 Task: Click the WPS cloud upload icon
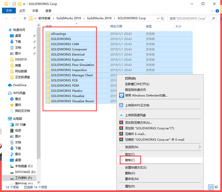pyautogui.click(x=121, y=105)
